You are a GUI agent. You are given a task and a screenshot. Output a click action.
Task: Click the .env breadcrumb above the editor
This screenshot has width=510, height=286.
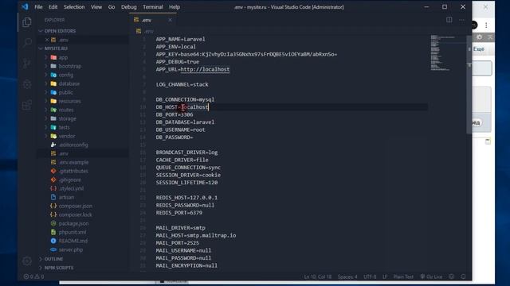145,31
